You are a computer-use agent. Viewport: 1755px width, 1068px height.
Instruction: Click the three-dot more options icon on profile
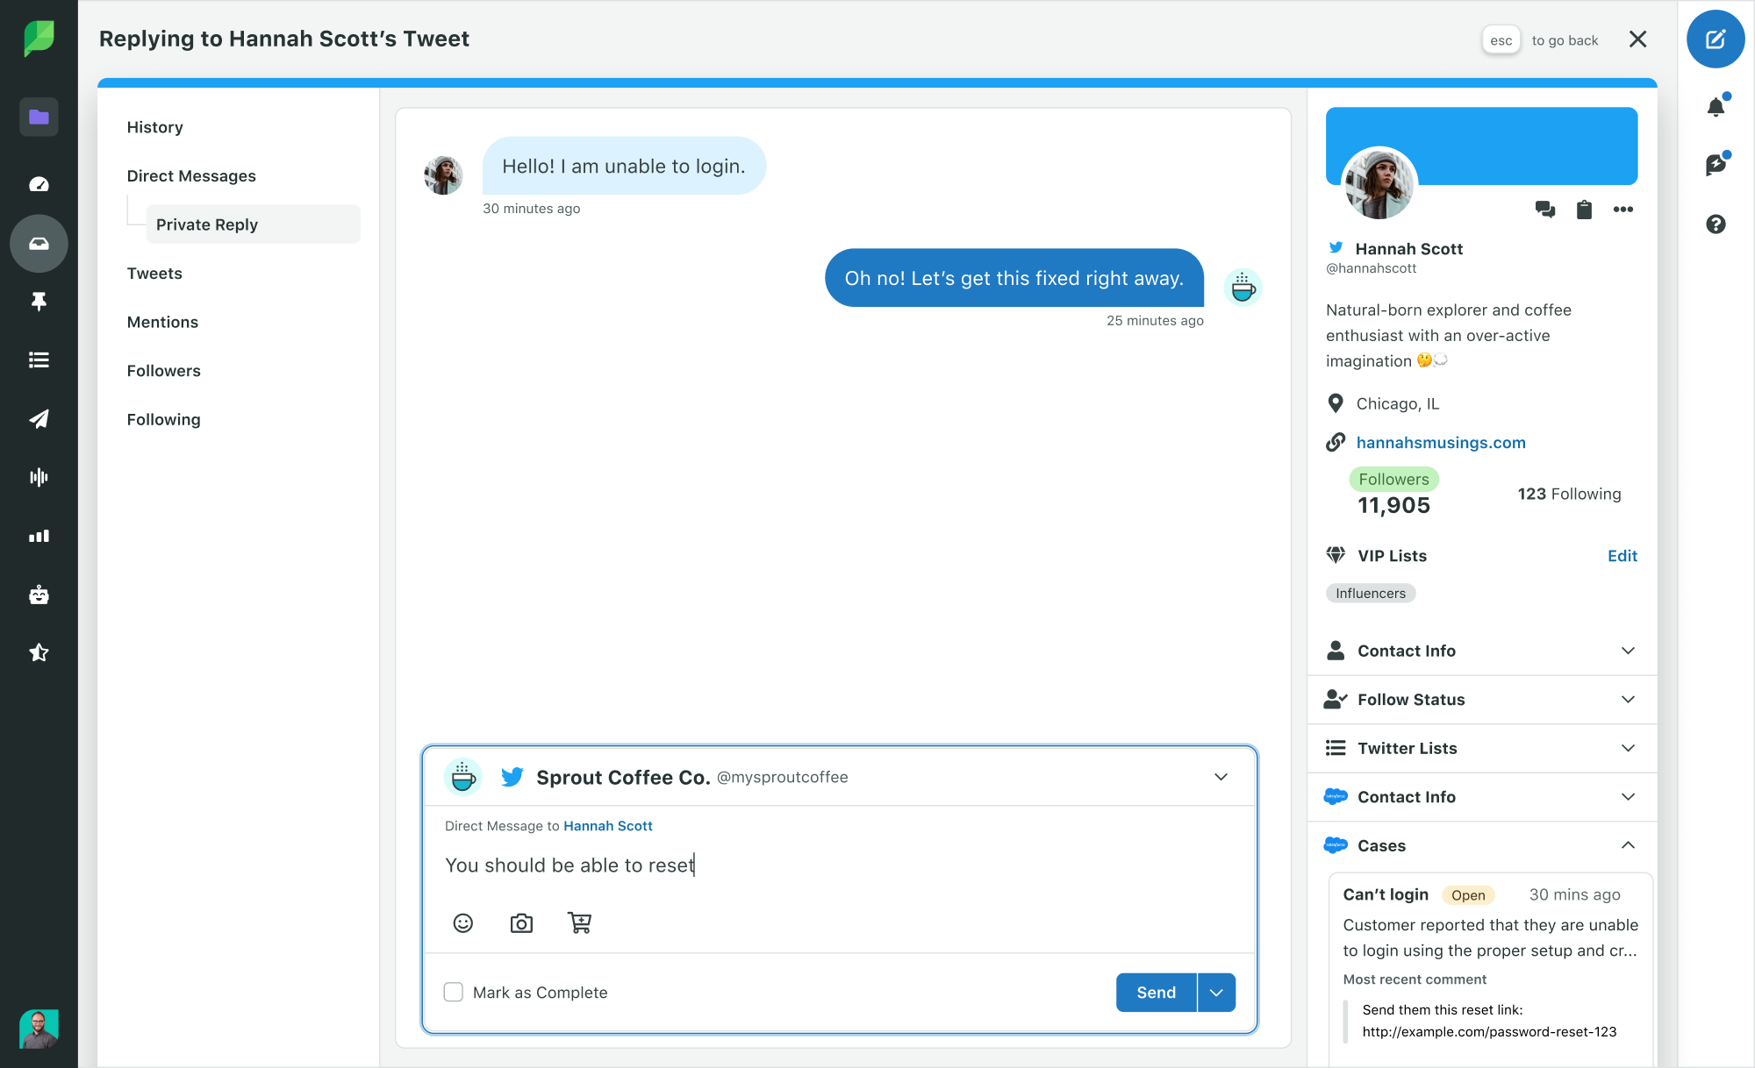[x=1623, y=209]
